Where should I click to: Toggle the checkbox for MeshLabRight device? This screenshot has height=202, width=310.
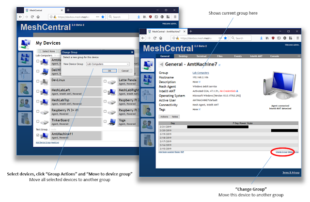click(105, 91)
